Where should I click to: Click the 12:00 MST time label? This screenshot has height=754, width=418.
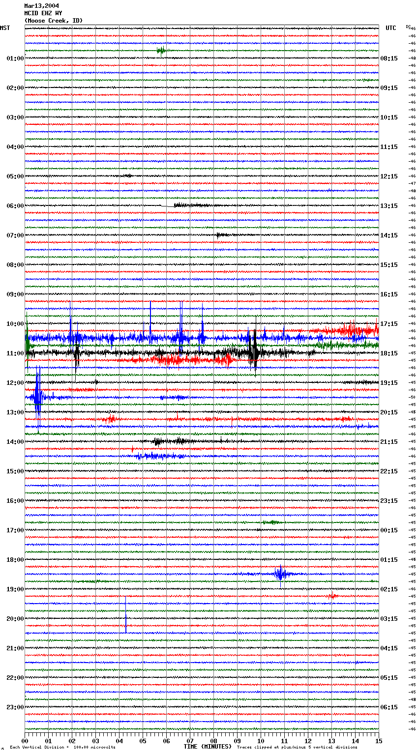tap(15, 383)
